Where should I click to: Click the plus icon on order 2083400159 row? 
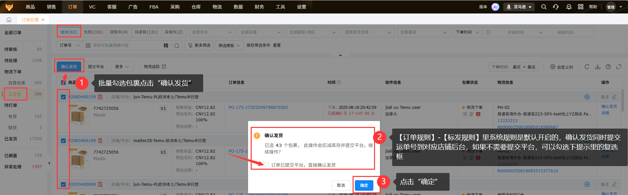(587, 97)
